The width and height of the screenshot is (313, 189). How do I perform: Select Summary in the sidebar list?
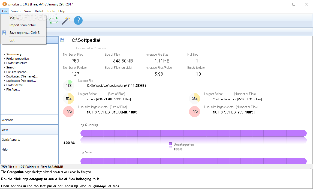tap(14, 54)
